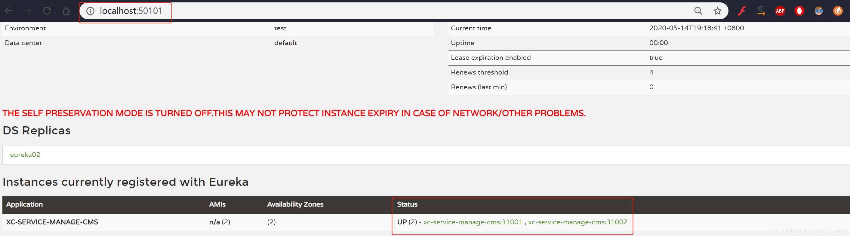Click the Renews (last min) label
The height and width of the screenshot is (236, 850).
[479, 87]
